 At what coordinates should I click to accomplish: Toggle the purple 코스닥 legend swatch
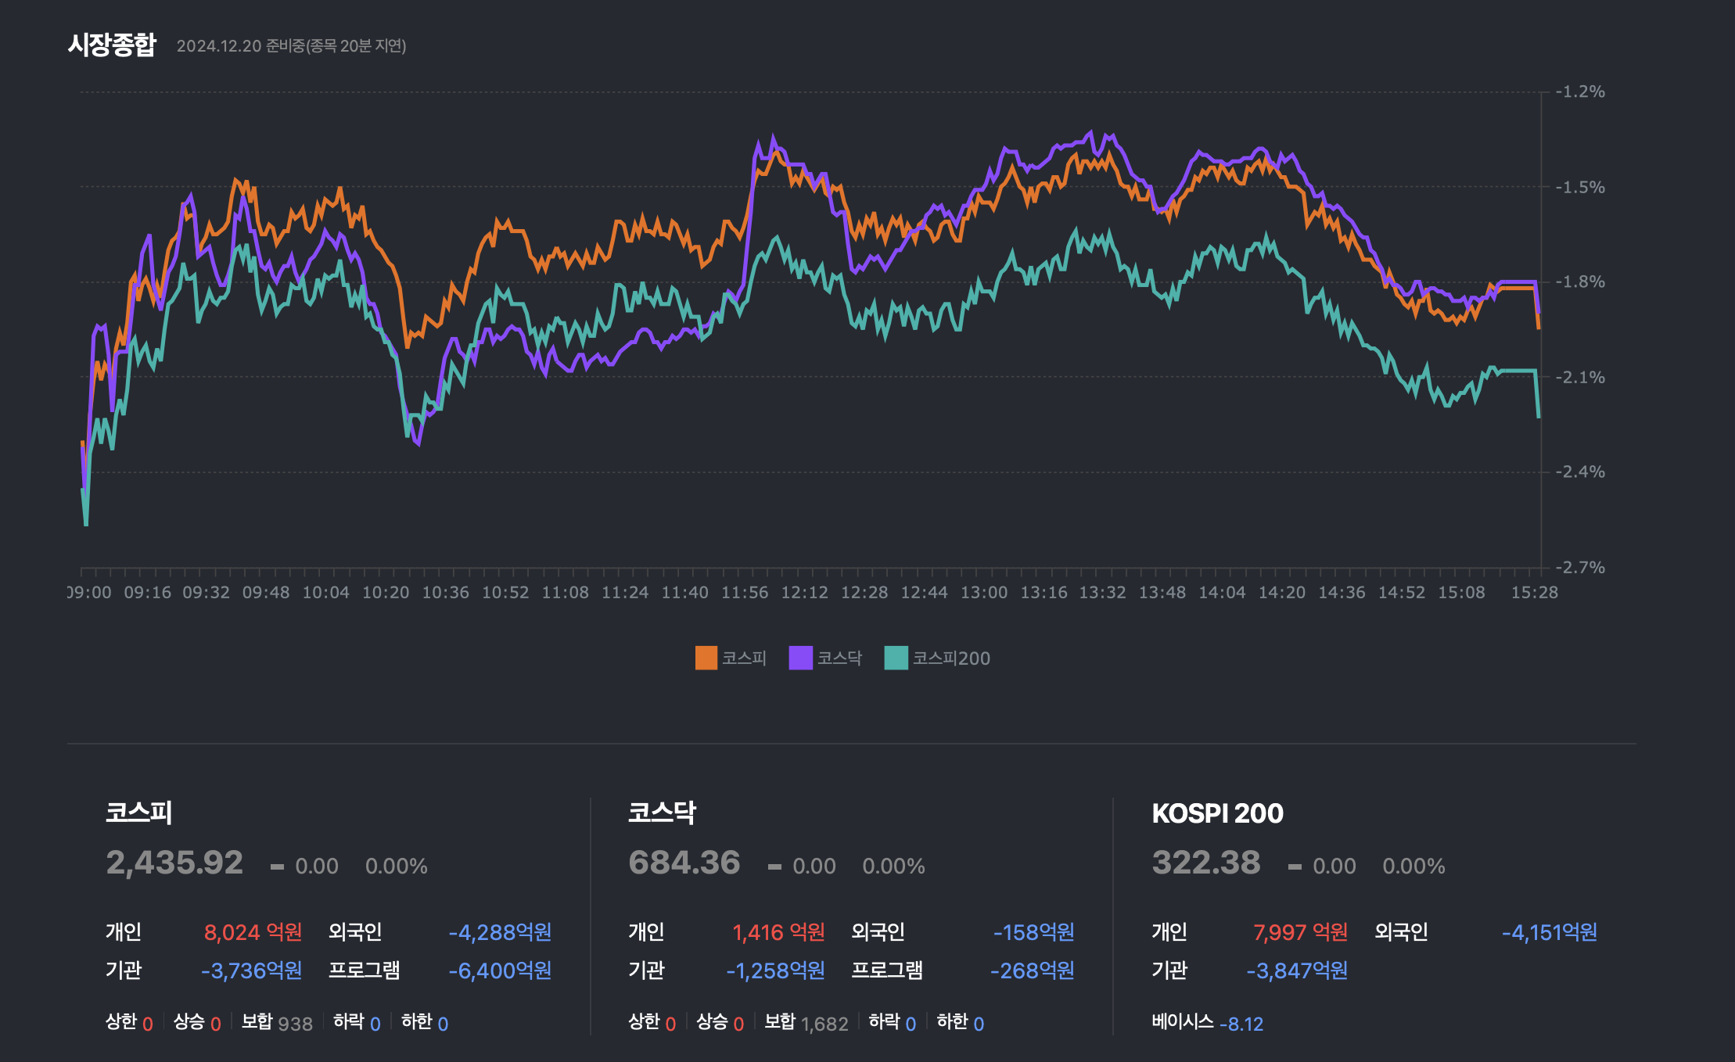[800, 658]
